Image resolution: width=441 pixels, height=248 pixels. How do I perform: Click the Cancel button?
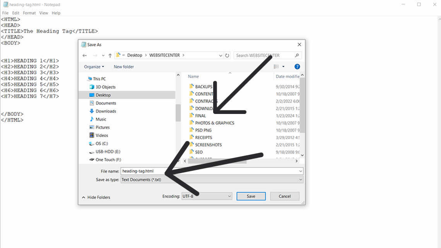click(x=285, y=196)
